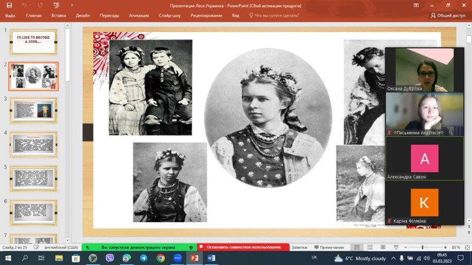Click the Общий доступ share button
Screen dimensions: 472x265
(x=448, y=16)
